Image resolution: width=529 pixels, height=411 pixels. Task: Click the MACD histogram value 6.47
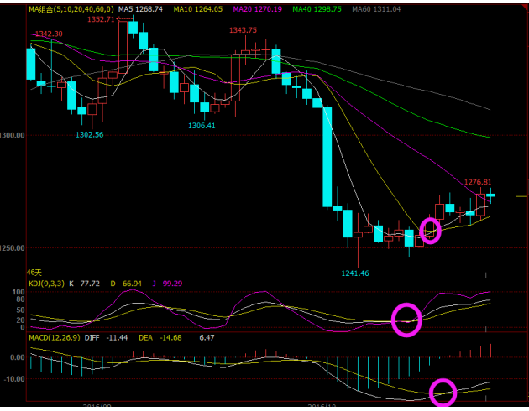click(x=207, y=337)
